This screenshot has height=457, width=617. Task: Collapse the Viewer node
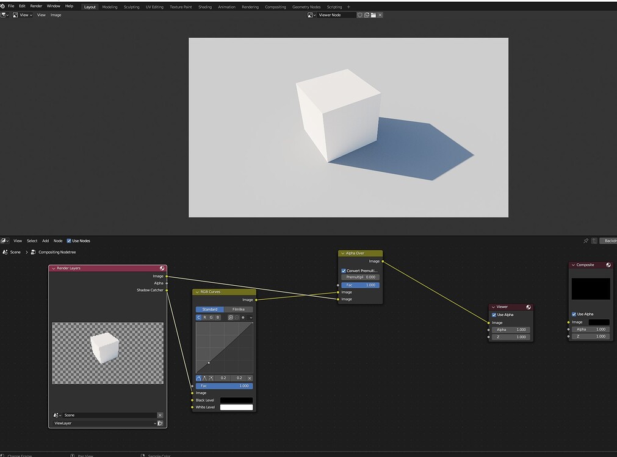494,307
